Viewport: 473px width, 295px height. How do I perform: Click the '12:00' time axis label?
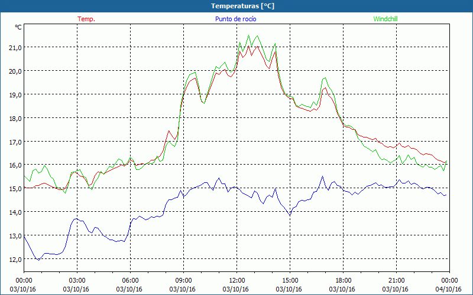(x=237, y=281)
